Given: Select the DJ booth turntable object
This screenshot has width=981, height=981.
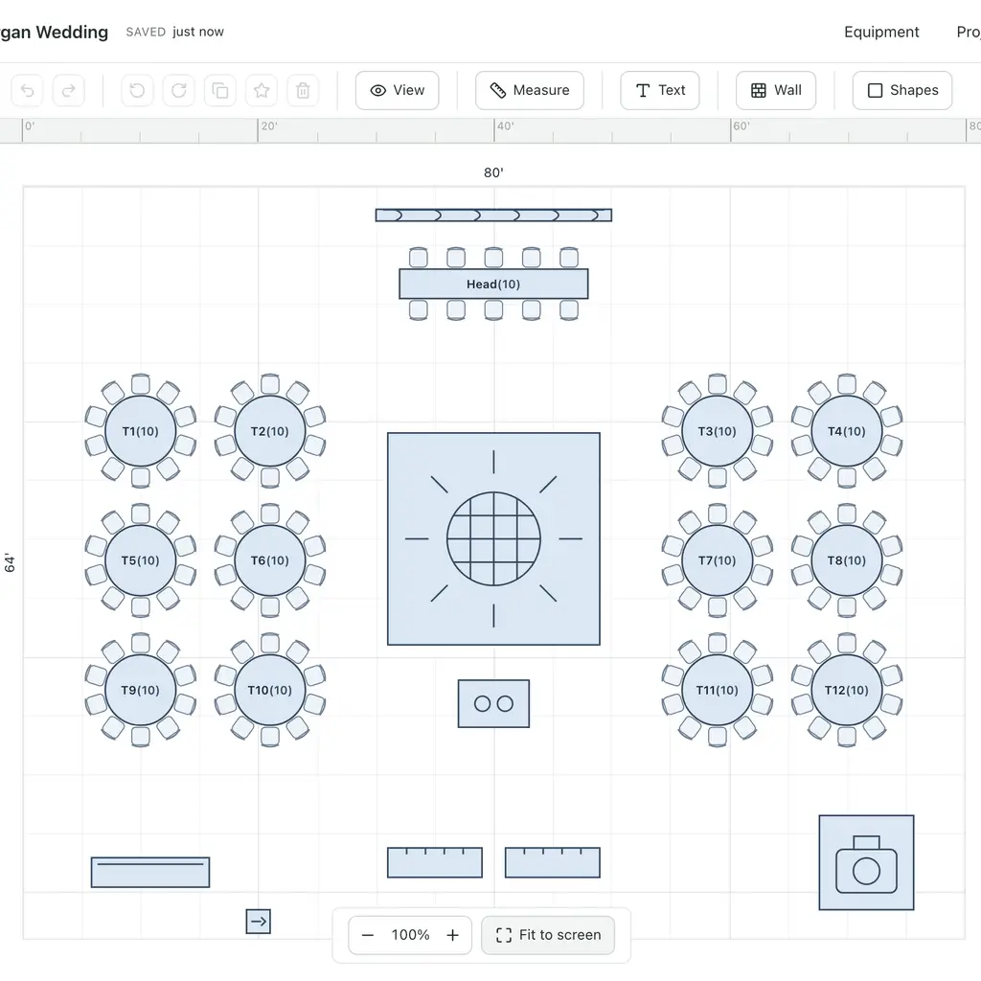Looking at the screenshot, I should coord(493,704).
